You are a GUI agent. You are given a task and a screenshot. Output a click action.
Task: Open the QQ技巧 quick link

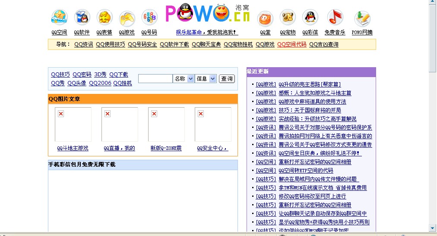(x=60, y=75)
